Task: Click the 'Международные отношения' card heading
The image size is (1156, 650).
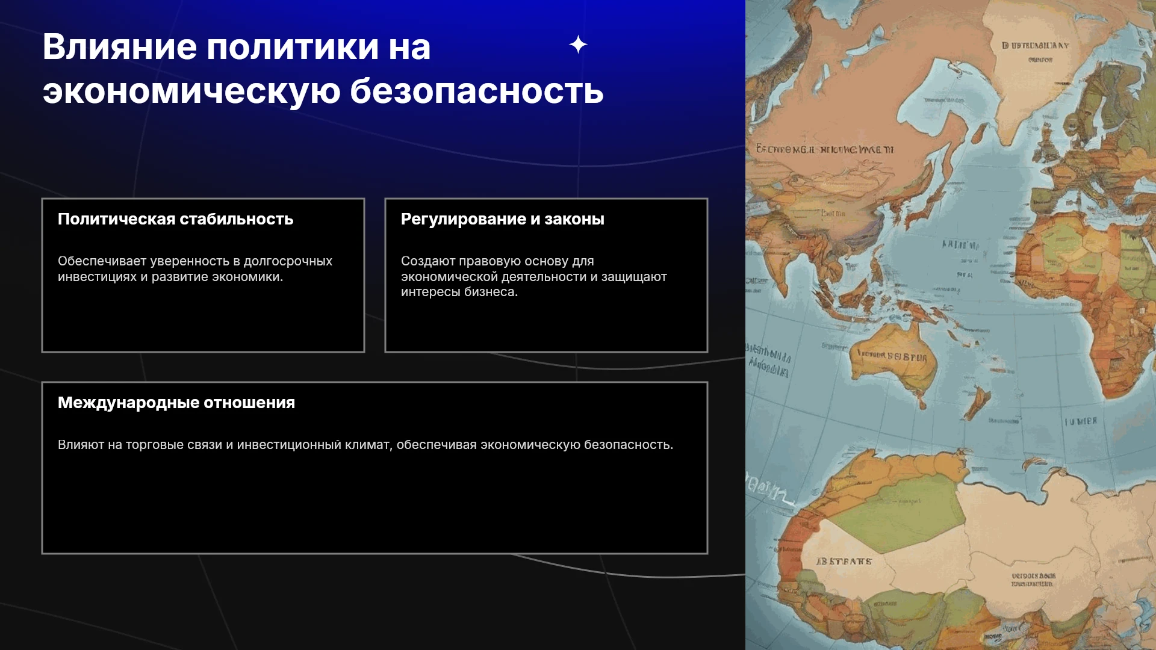Action: (176, 403)
